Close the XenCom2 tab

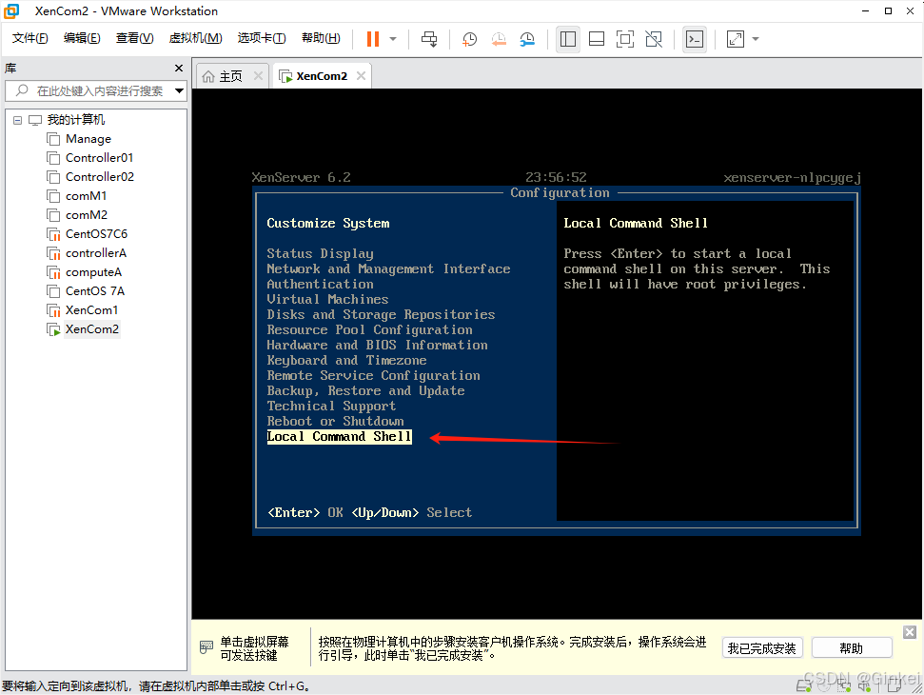(x=362, y=75)
